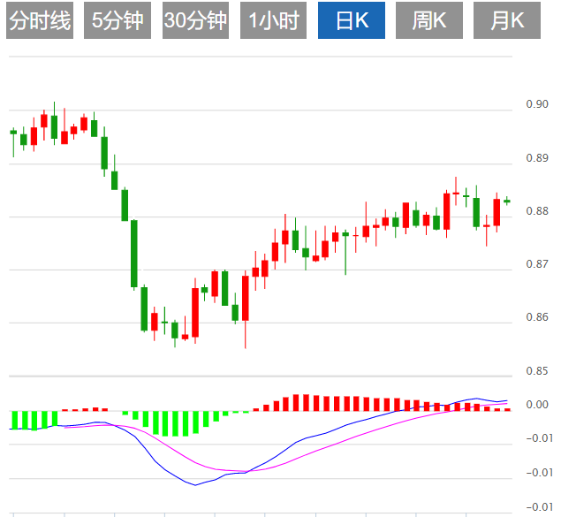Switch to the 分时线 chart tab
This screenshot has width=561, height=517.
click(40, 20)
